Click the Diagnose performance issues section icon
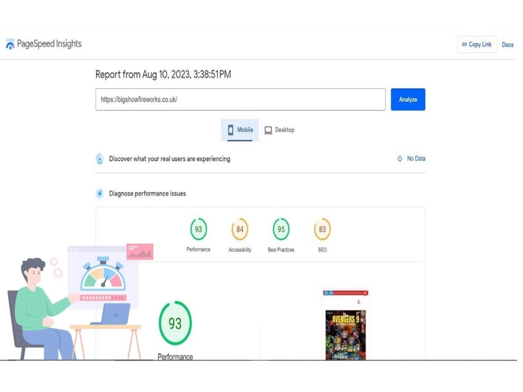Viewport: 523px width, 392px height. (100, 194)
